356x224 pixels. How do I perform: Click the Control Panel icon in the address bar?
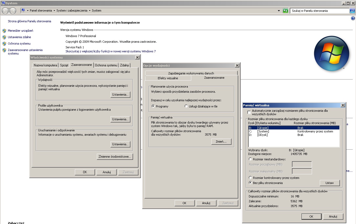(x=23, y=10)
